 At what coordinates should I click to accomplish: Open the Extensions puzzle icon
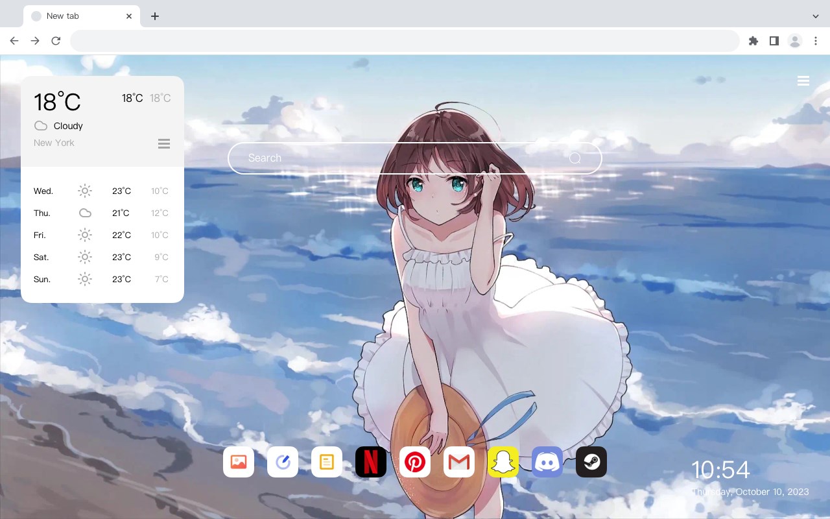(x=753, y=41)
